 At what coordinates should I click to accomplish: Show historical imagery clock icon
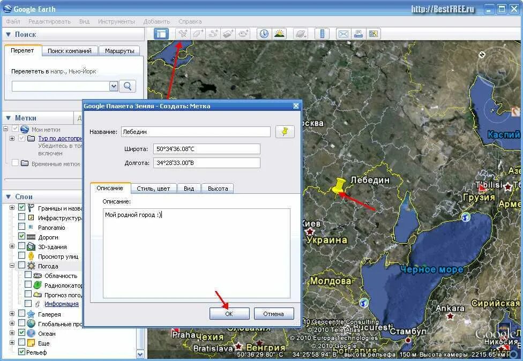pyautogui.click(x=264, y=34)
